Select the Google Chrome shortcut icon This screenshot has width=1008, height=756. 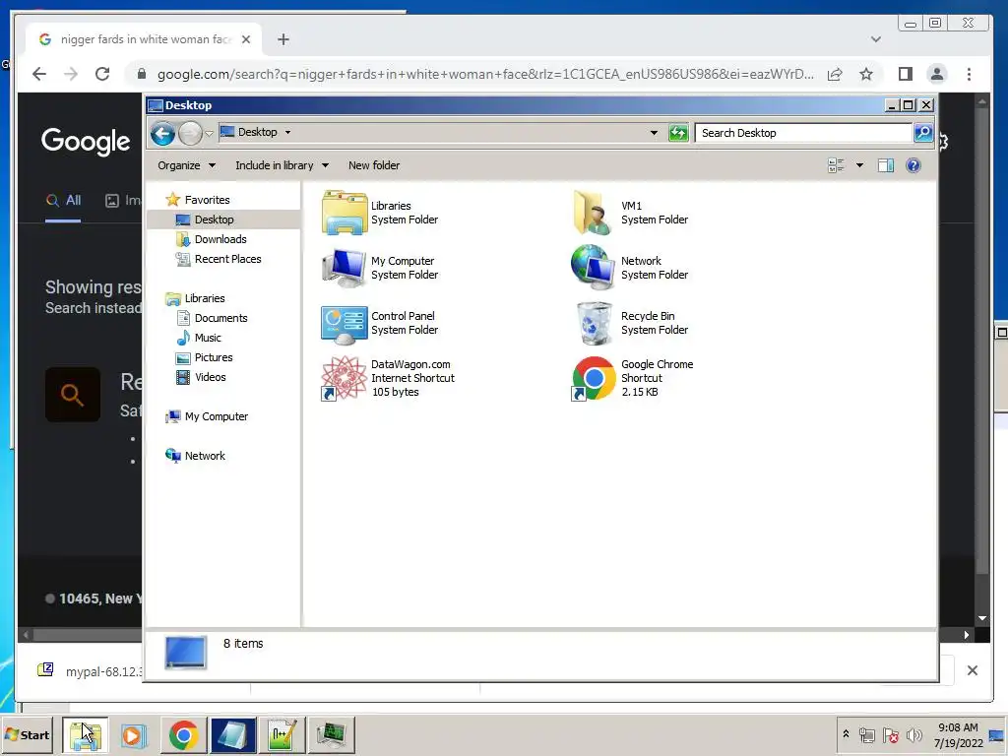[593, 378]
